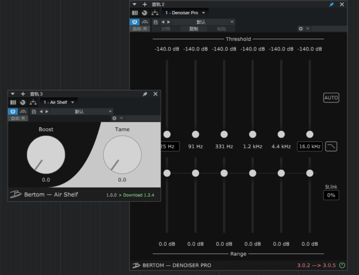The height and width of the screenshot is (275, 359).
Task: Open the routing icon in Denoiser Pro window
Action: click(x=155, y=13)
